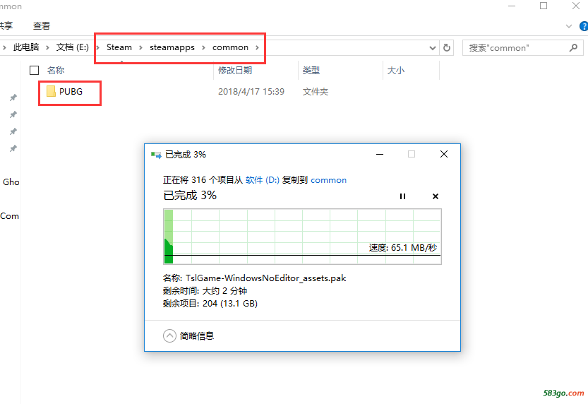Viewport: 588px width, 404px height.
Task: Go to 此电脑 in the breadcrumb
Action: pyautogui.click(x=26, y=47)
